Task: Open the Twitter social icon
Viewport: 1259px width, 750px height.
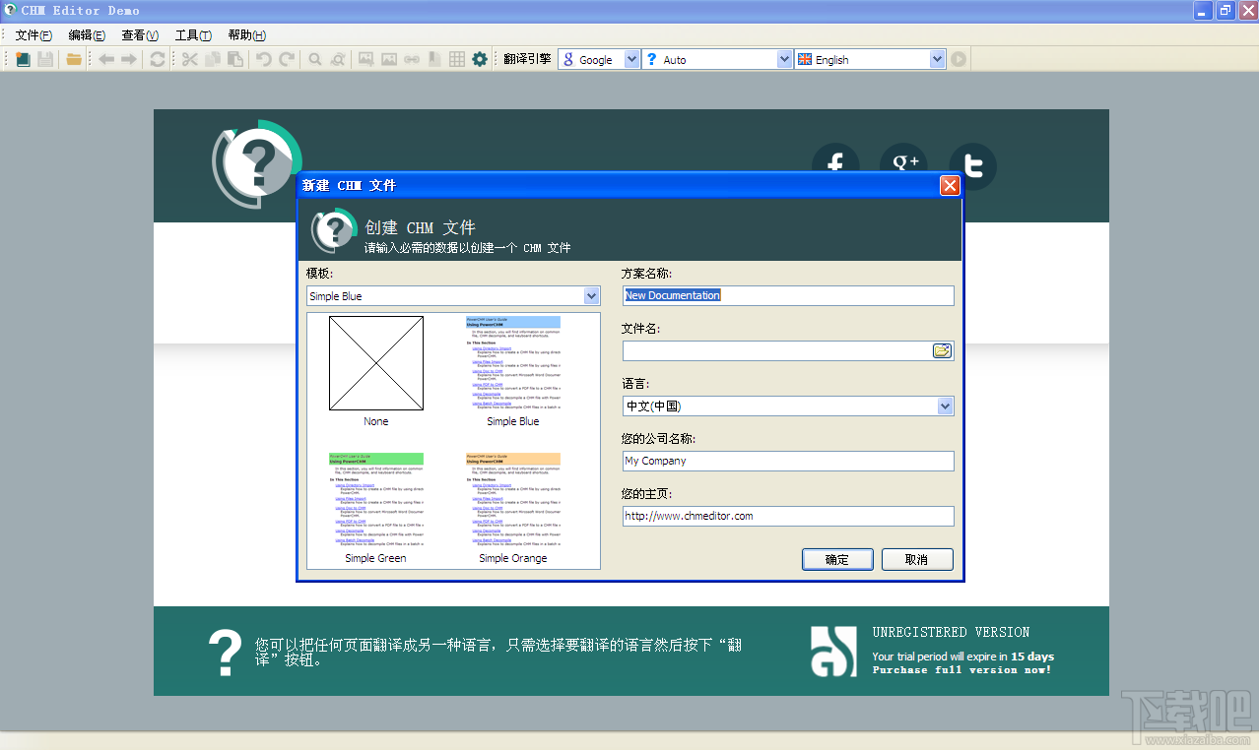Action: [973, 166]
